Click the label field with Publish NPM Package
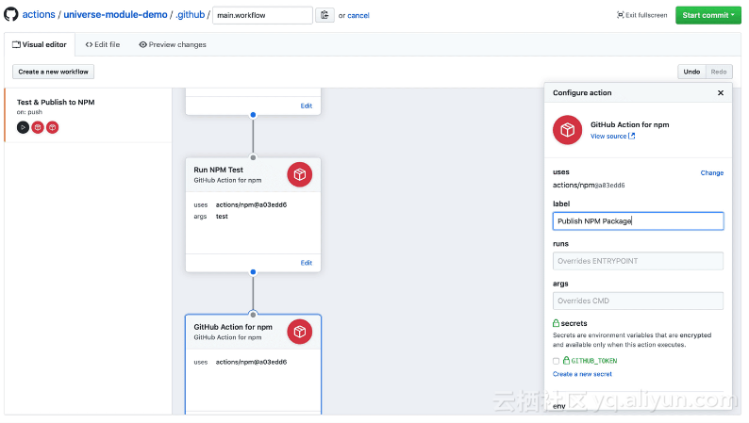 coord(639,221)
